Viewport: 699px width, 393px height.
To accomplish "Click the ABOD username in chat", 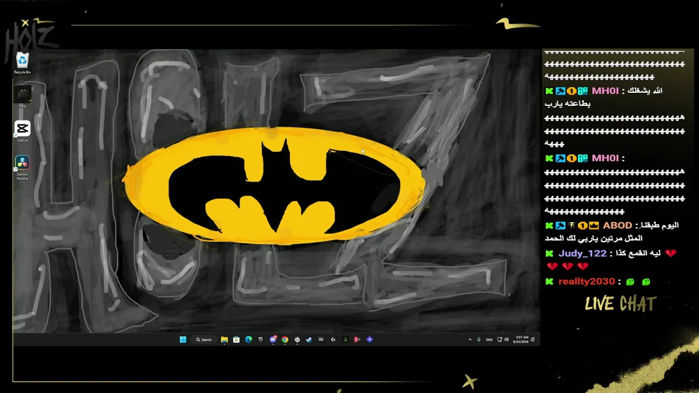I will 617,225.
